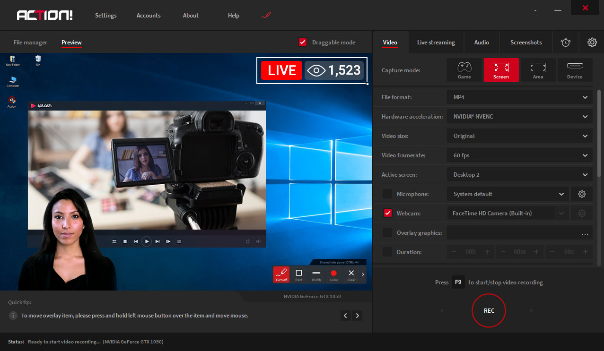Show the next Quick tip

[x=357, y=315]
